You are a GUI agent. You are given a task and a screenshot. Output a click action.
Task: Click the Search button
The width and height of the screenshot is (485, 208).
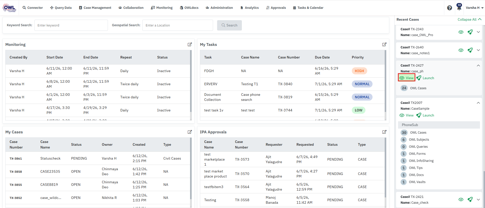[229, 25]
